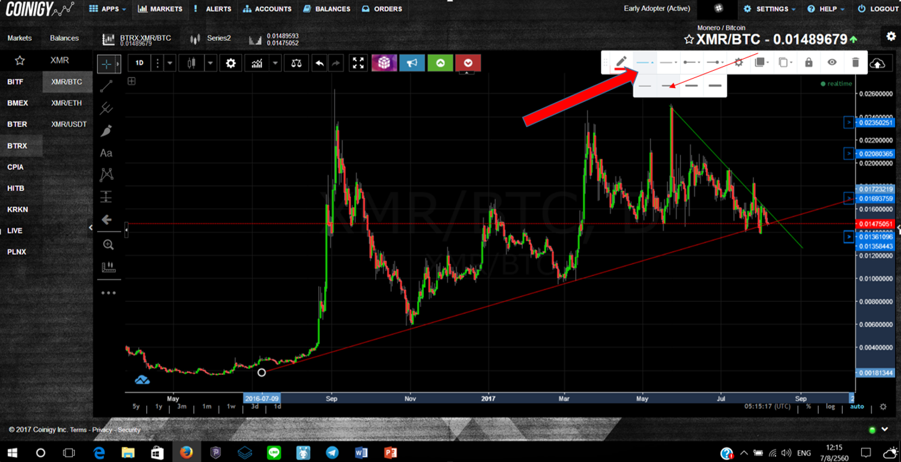Open the ORDERS menu
This screenshot has height=462, width=901.
click(382, 9)
